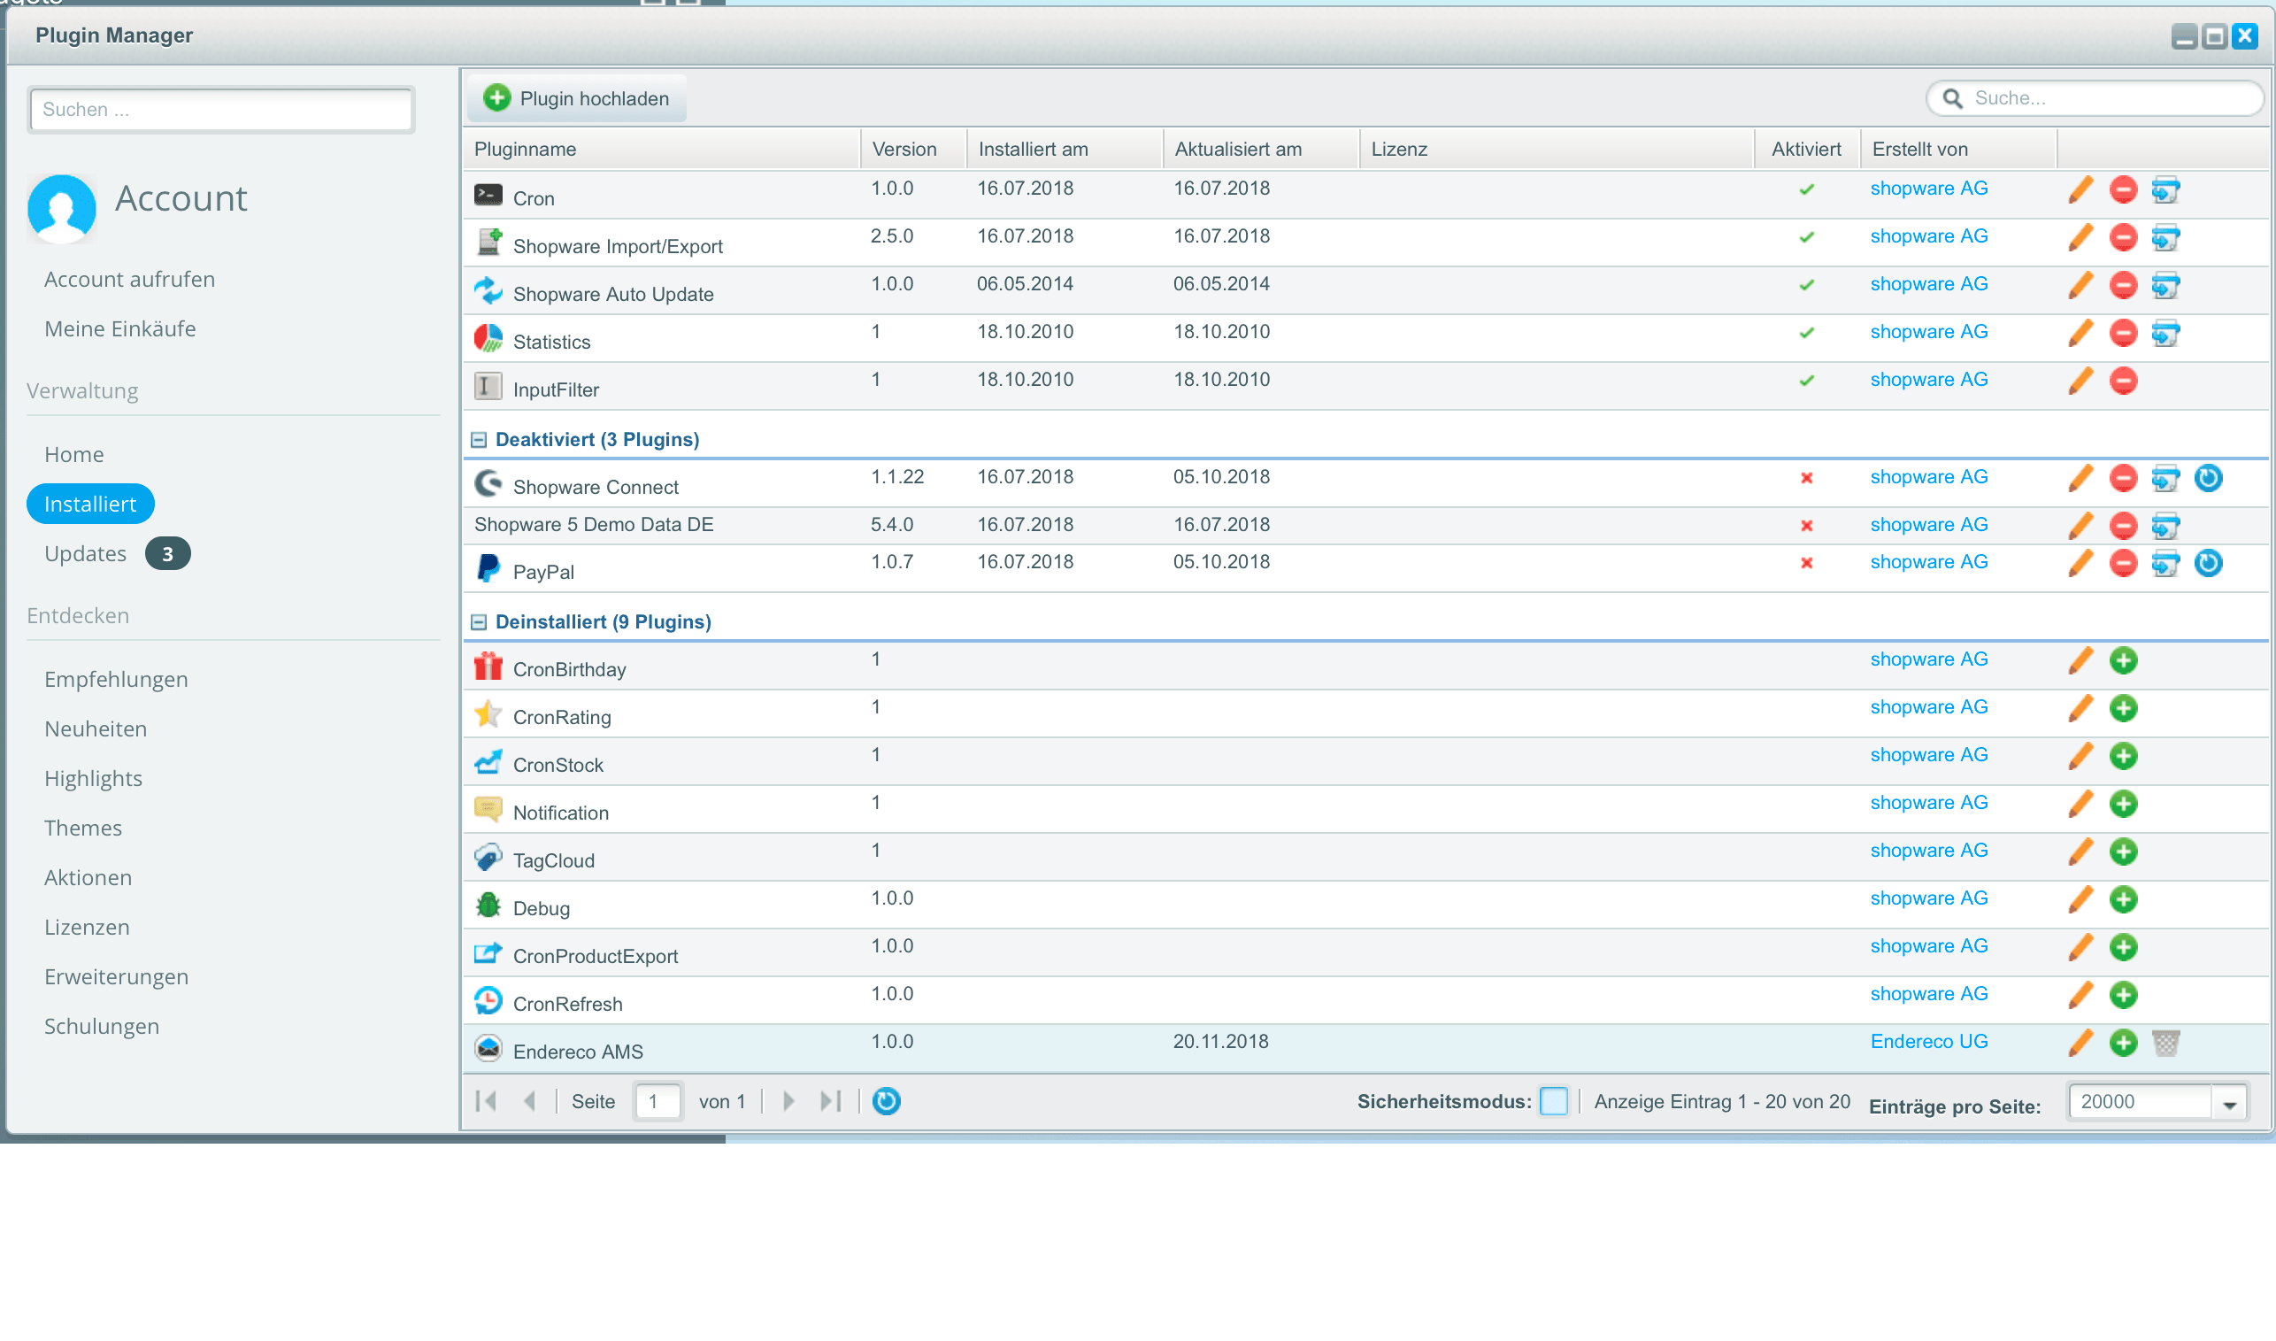Install Endereco AMS with green plus
2276x1341 pixels.
click(2122, 1044)
